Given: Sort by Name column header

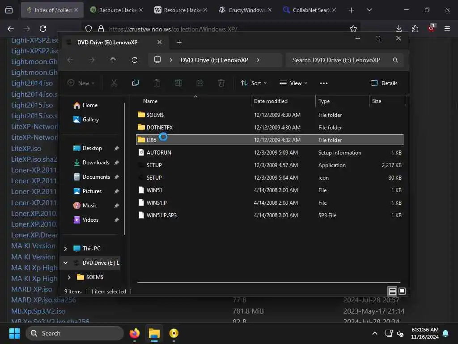Looking at the screenshot, I should [x=193, y=101].
